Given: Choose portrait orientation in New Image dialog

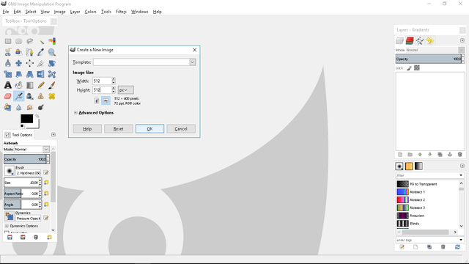Looking at the screenshot, I should pyautogui.click(x=97, y=101).
